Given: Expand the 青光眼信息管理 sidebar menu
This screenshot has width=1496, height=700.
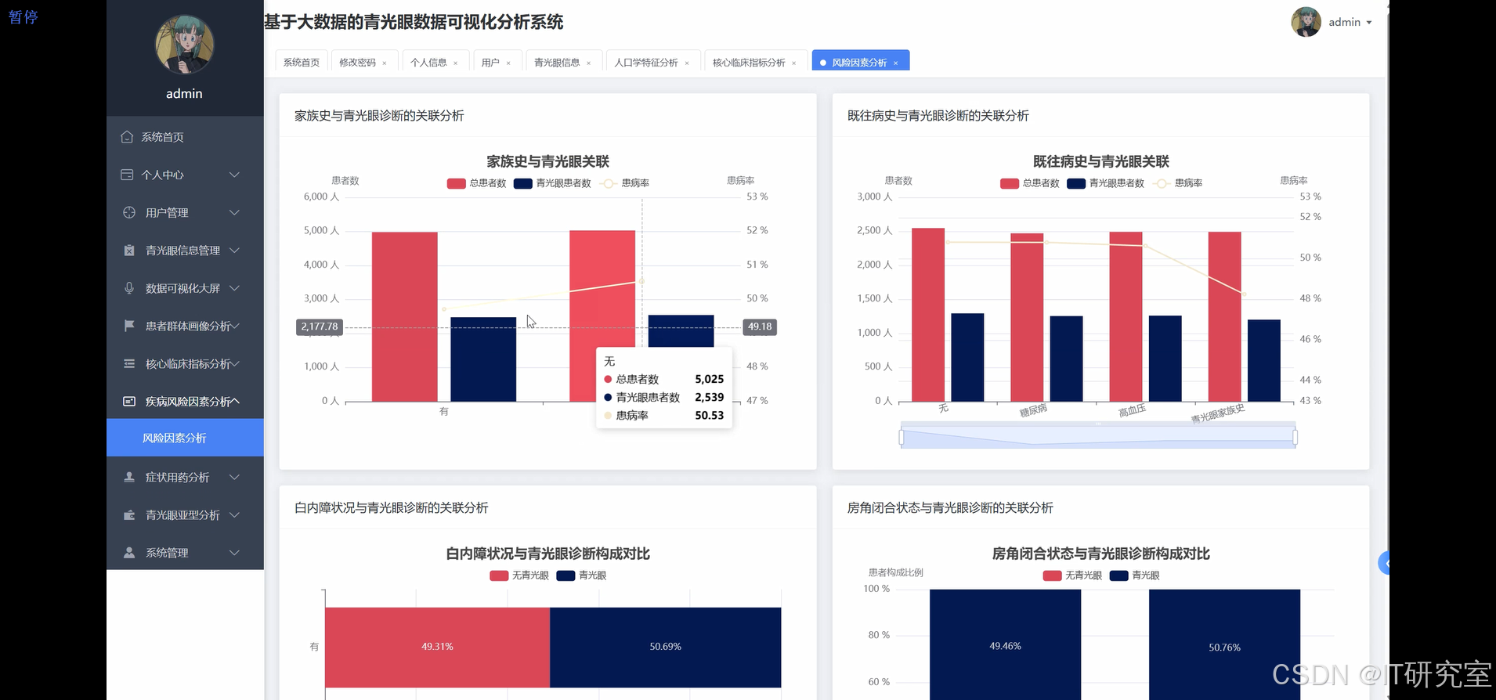Looking at the screenshot, I should [x=234, y=251].
